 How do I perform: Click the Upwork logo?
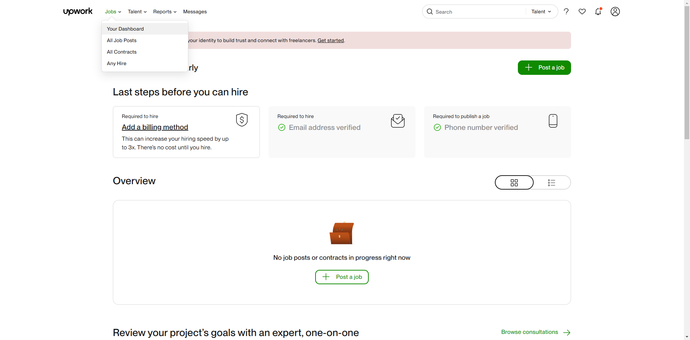[78, 12]
